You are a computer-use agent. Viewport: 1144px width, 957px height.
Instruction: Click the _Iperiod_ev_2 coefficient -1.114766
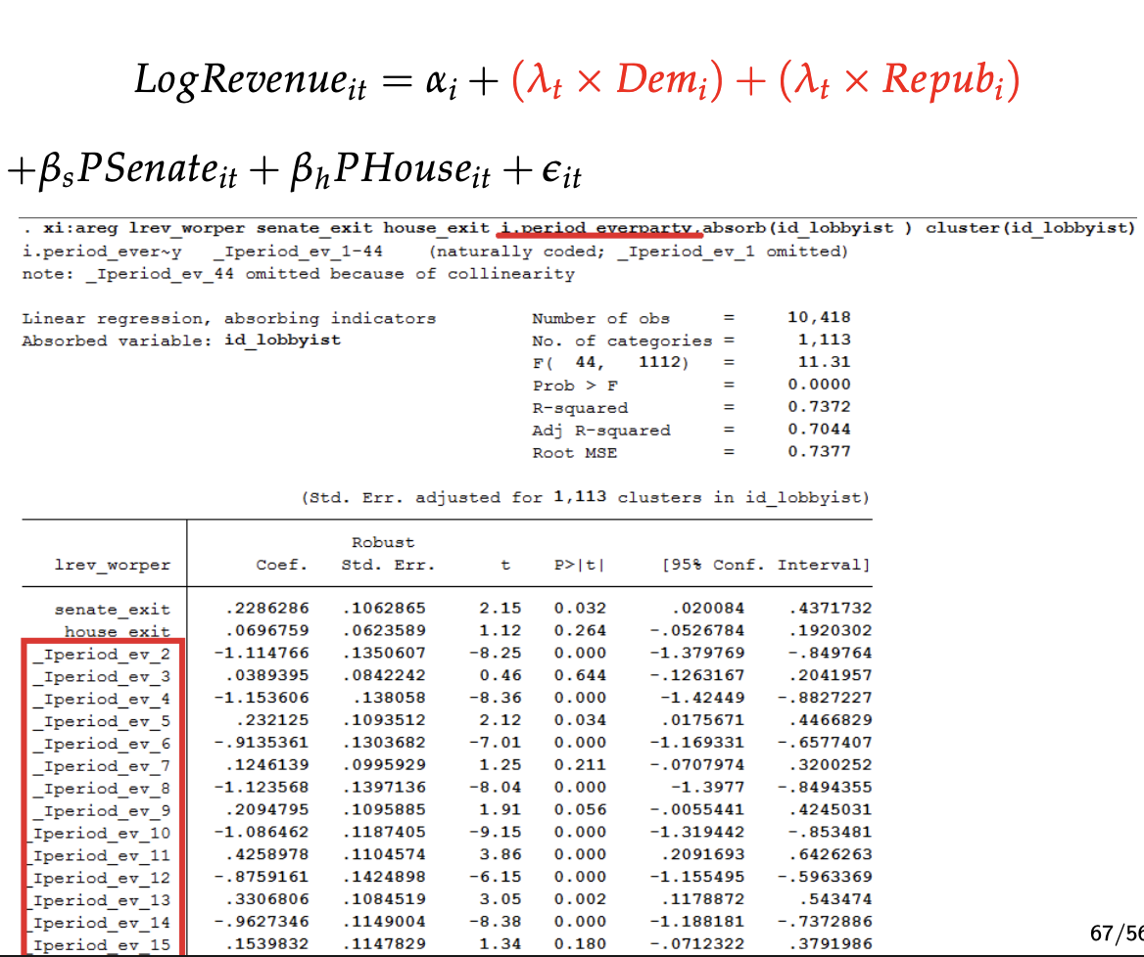262,653
